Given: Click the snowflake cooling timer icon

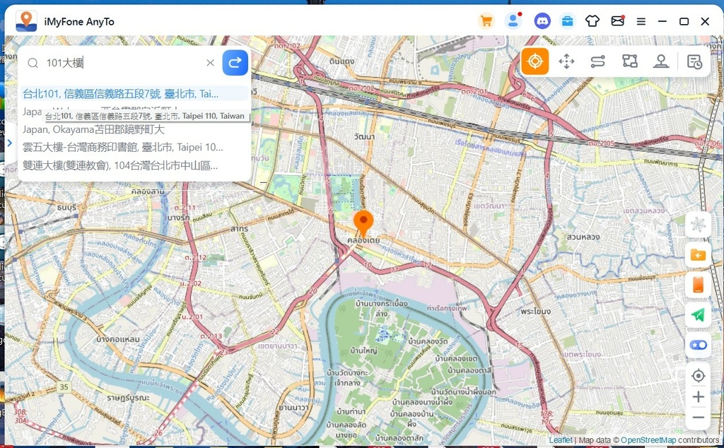Looking at the screenshot, I should click(x=698, y=225).
